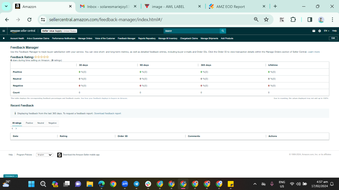Click the Edit button on the navigation bar

point(333,38)
